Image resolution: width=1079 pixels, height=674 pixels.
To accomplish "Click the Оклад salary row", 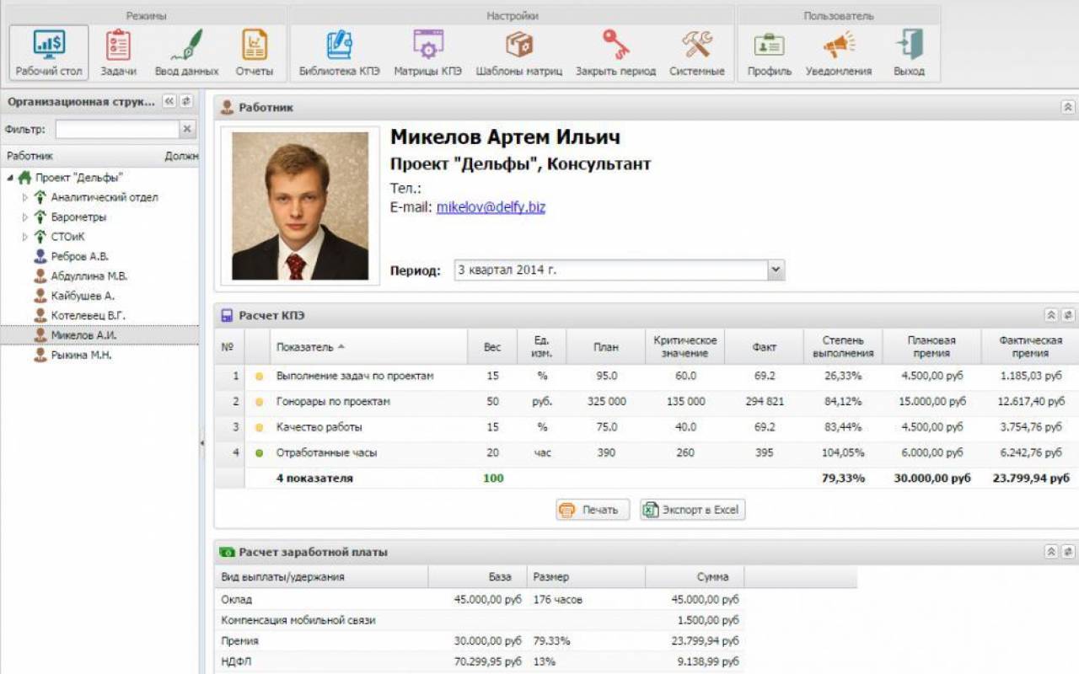I will pos(480,599).
